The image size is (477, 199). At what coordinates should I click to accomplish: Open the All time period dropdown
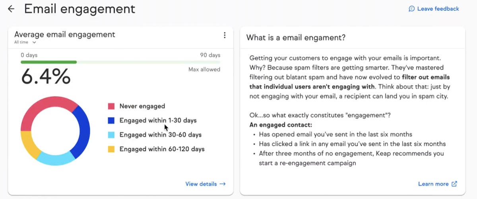[25, 42]
